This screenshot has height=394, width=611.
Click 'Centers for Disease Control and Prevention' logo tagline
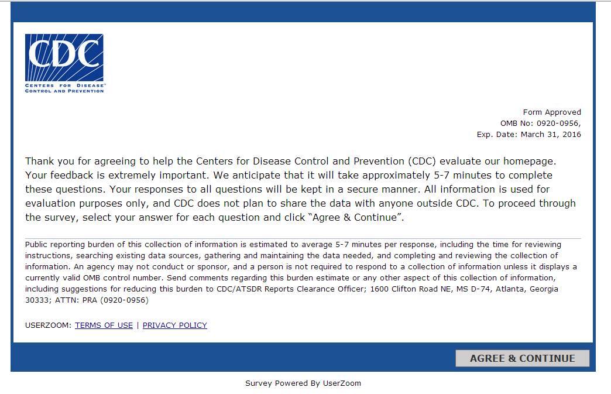64,88
